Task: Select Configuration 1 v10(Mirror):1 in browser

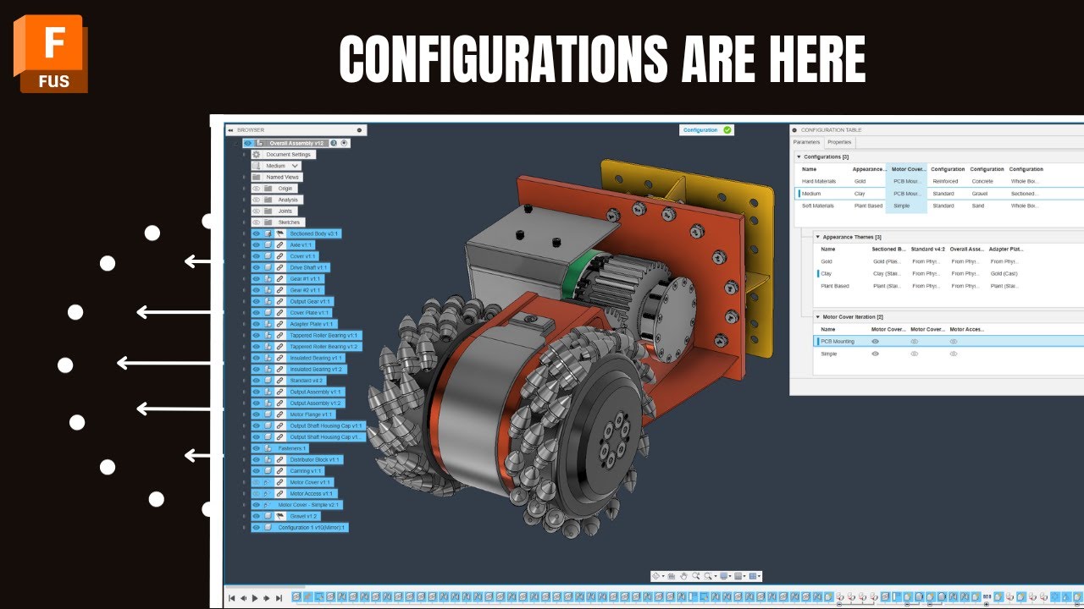Action: 300,527
